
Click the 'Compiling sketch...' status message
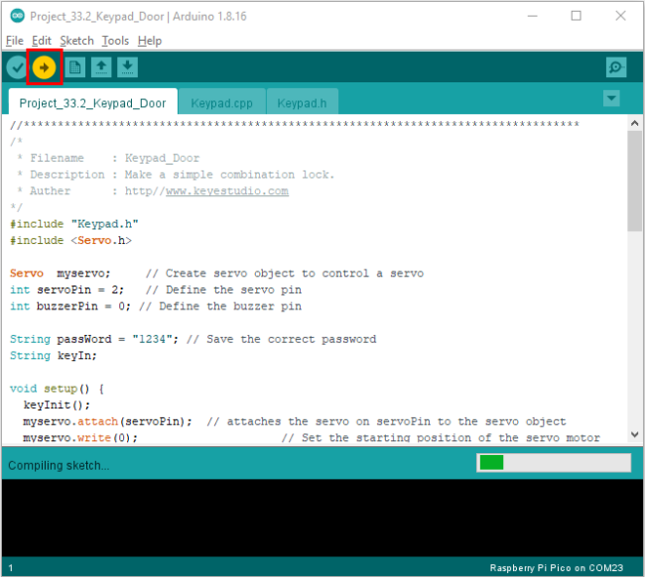(59, 465)
